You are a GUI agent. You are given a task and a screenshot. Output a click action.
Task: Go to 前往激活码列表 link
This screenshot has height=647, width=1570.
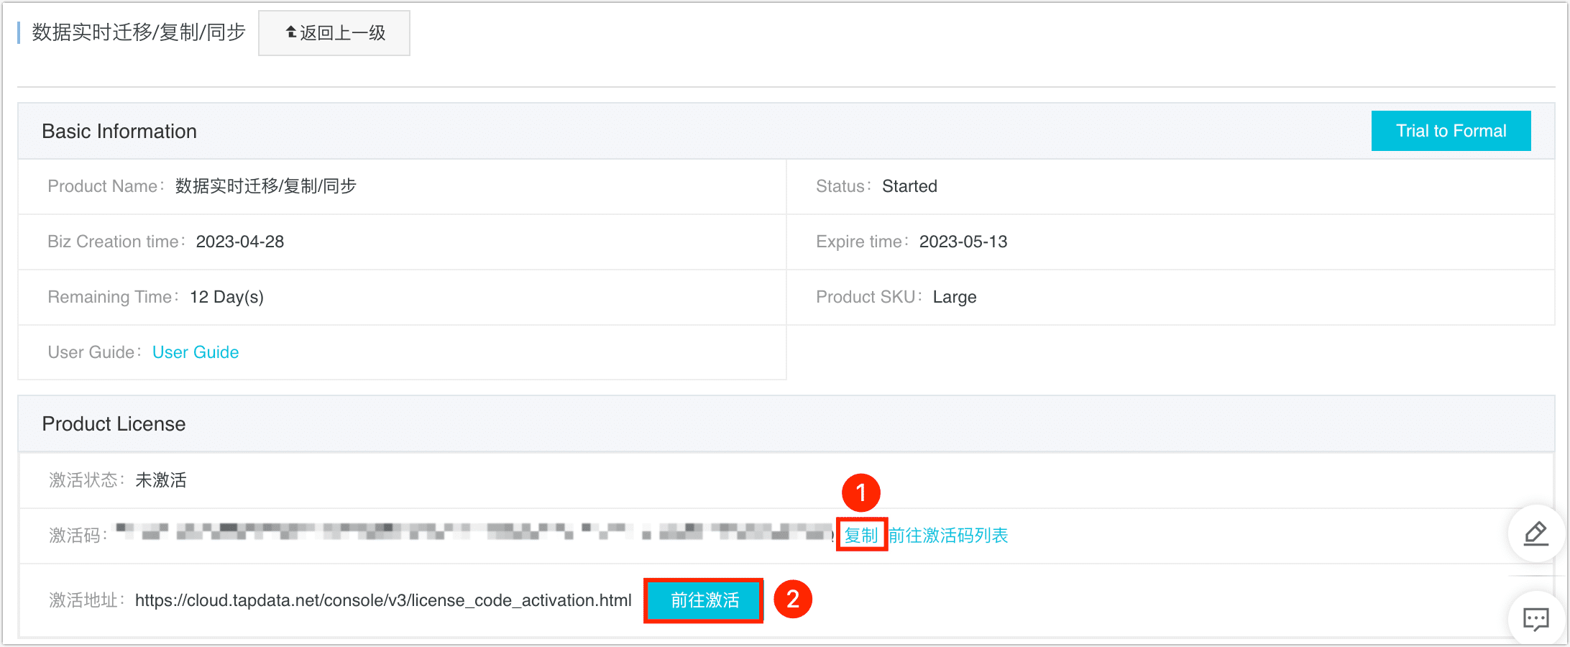point(948,536)
